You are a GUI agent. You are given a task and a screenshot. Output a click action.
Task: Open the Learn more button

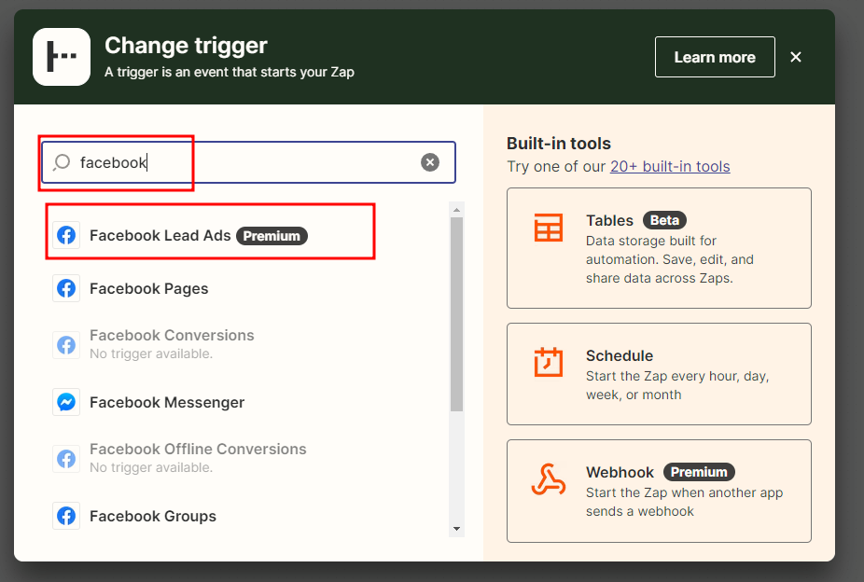pos(715,57)
